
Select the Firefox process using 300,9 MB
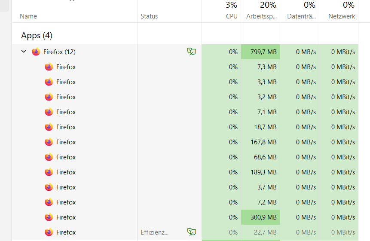coord(185,217)
